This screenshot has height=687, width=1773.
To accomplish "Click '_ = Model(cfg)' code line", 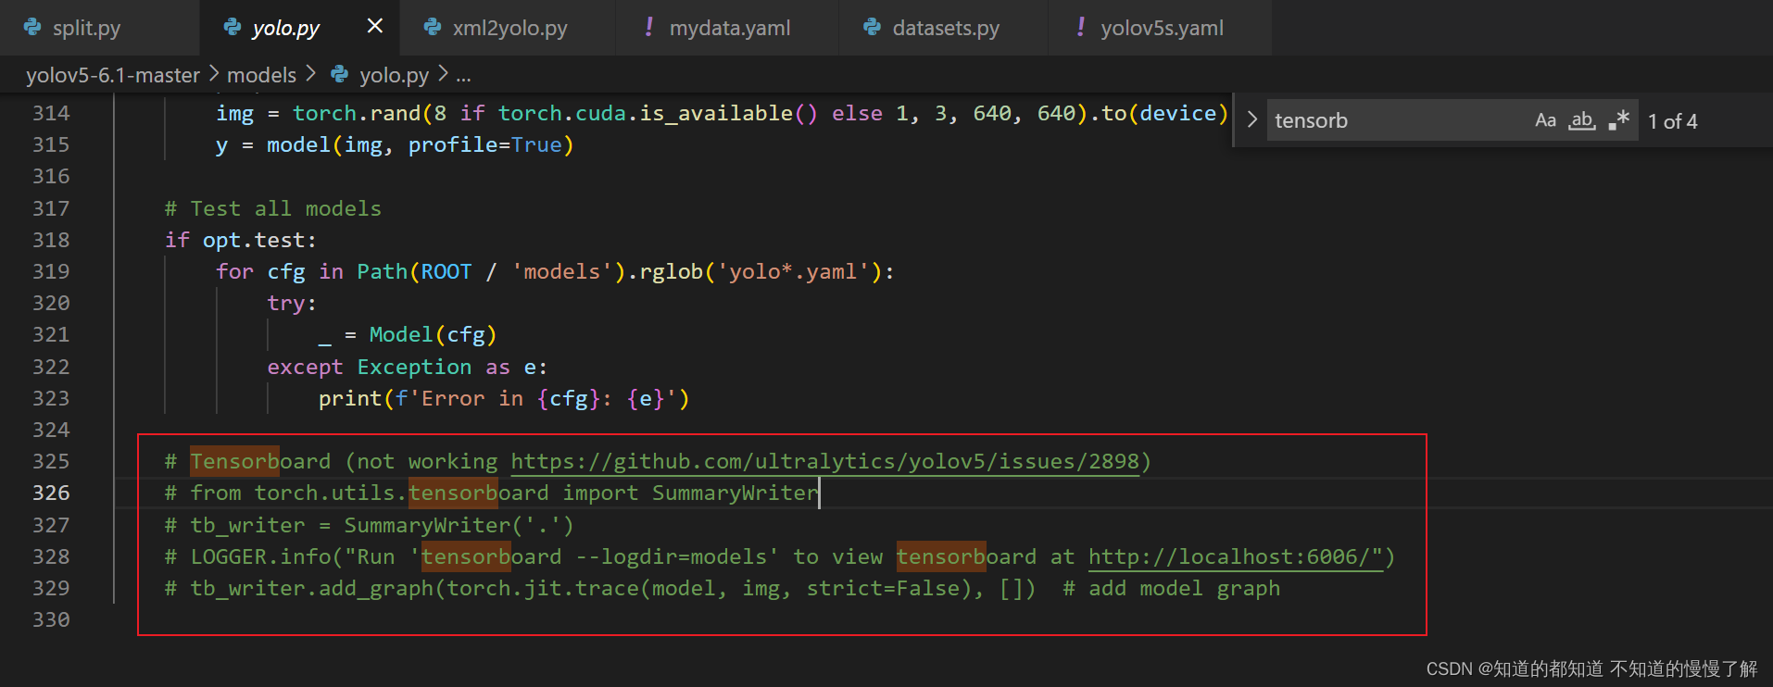I will (x=408, y=334).
